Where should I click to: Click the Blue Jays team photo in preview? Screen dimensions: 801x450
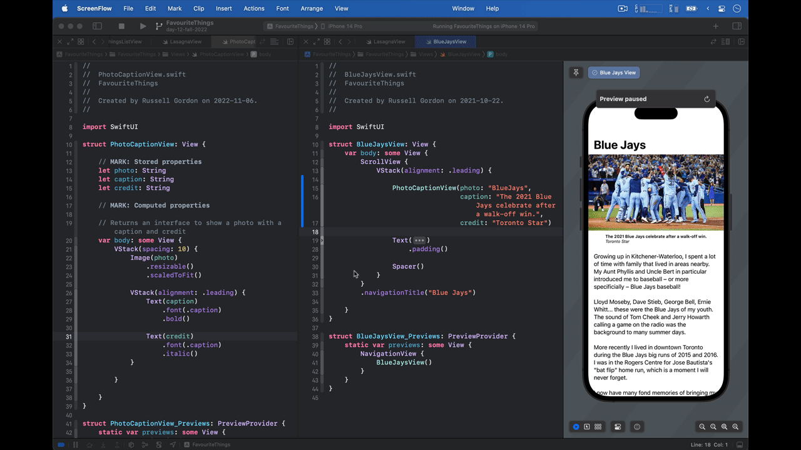tap(656, 192)
